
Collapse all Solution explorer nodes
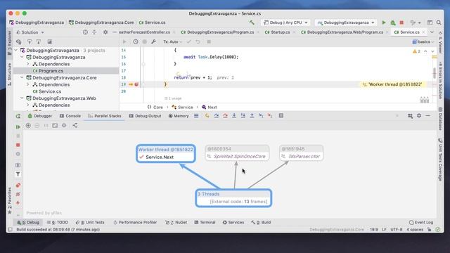point(94,32)
